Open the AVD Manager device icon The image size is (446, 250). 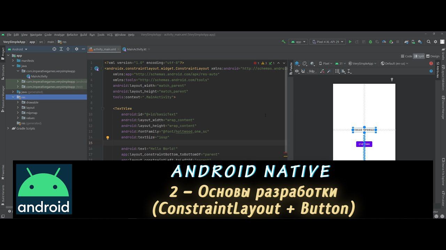pyautogui.click(x=413, y=42)
